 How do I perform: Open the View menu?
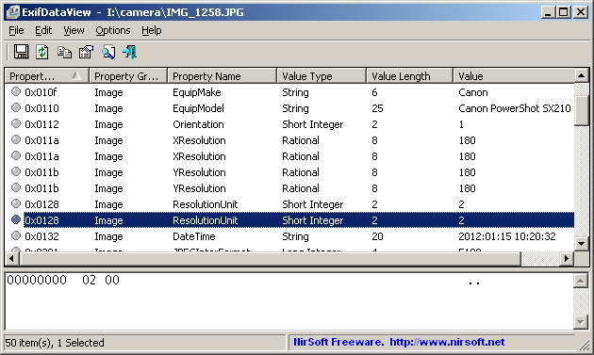coord(74,30)
